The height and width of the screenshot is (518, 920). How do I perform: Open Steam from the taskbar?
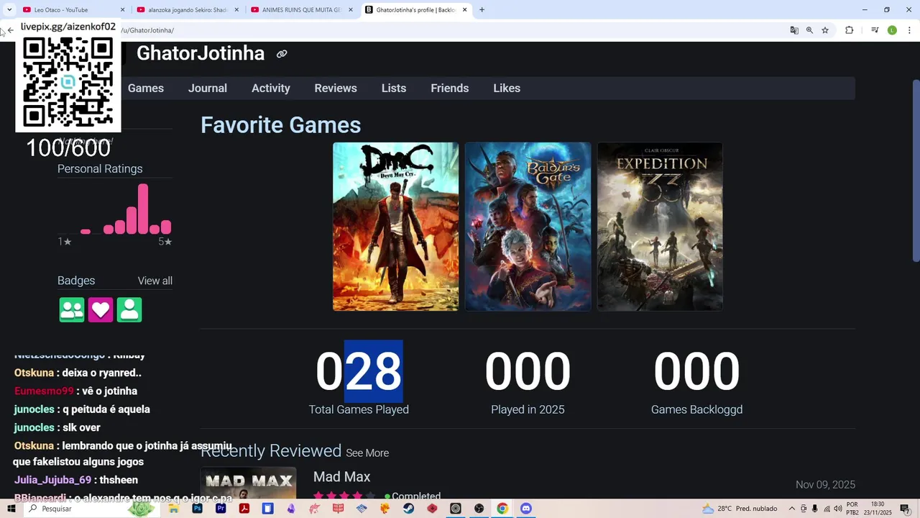coord(408,509)
